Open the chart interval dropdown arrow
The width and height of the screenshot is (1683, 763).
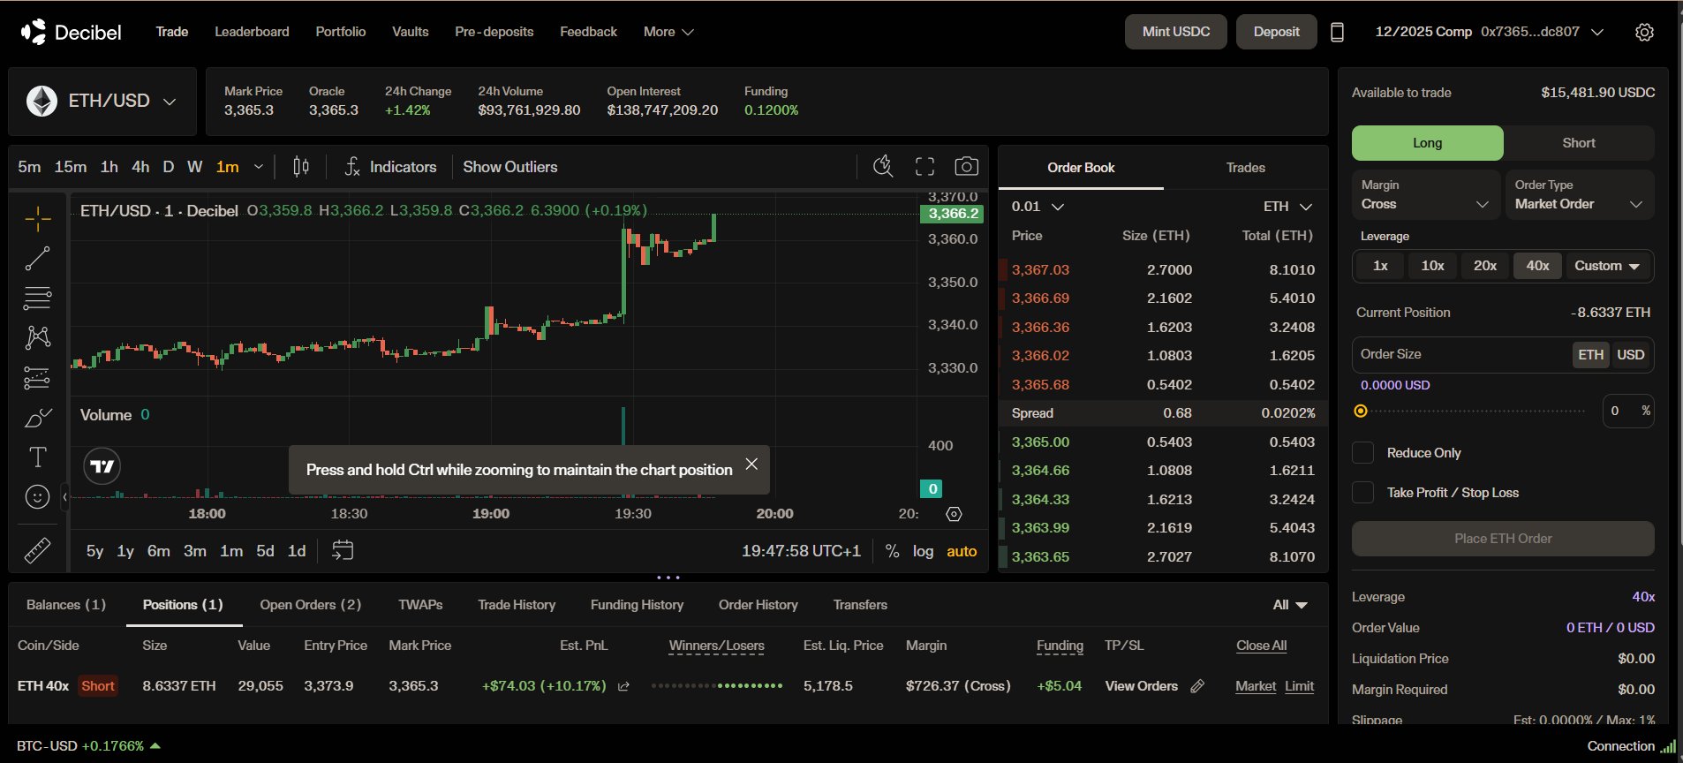[x=259, y=167]
